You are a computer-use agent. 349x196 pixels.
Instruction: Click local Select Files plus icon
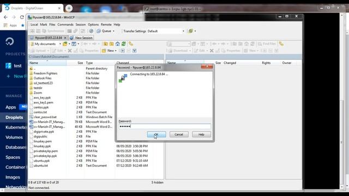123,51
